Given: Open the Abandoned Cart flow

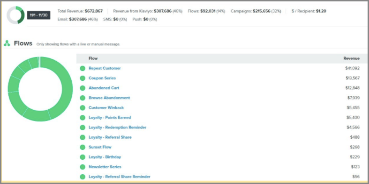Looking at the screenshot, I should tap(104, 88).
